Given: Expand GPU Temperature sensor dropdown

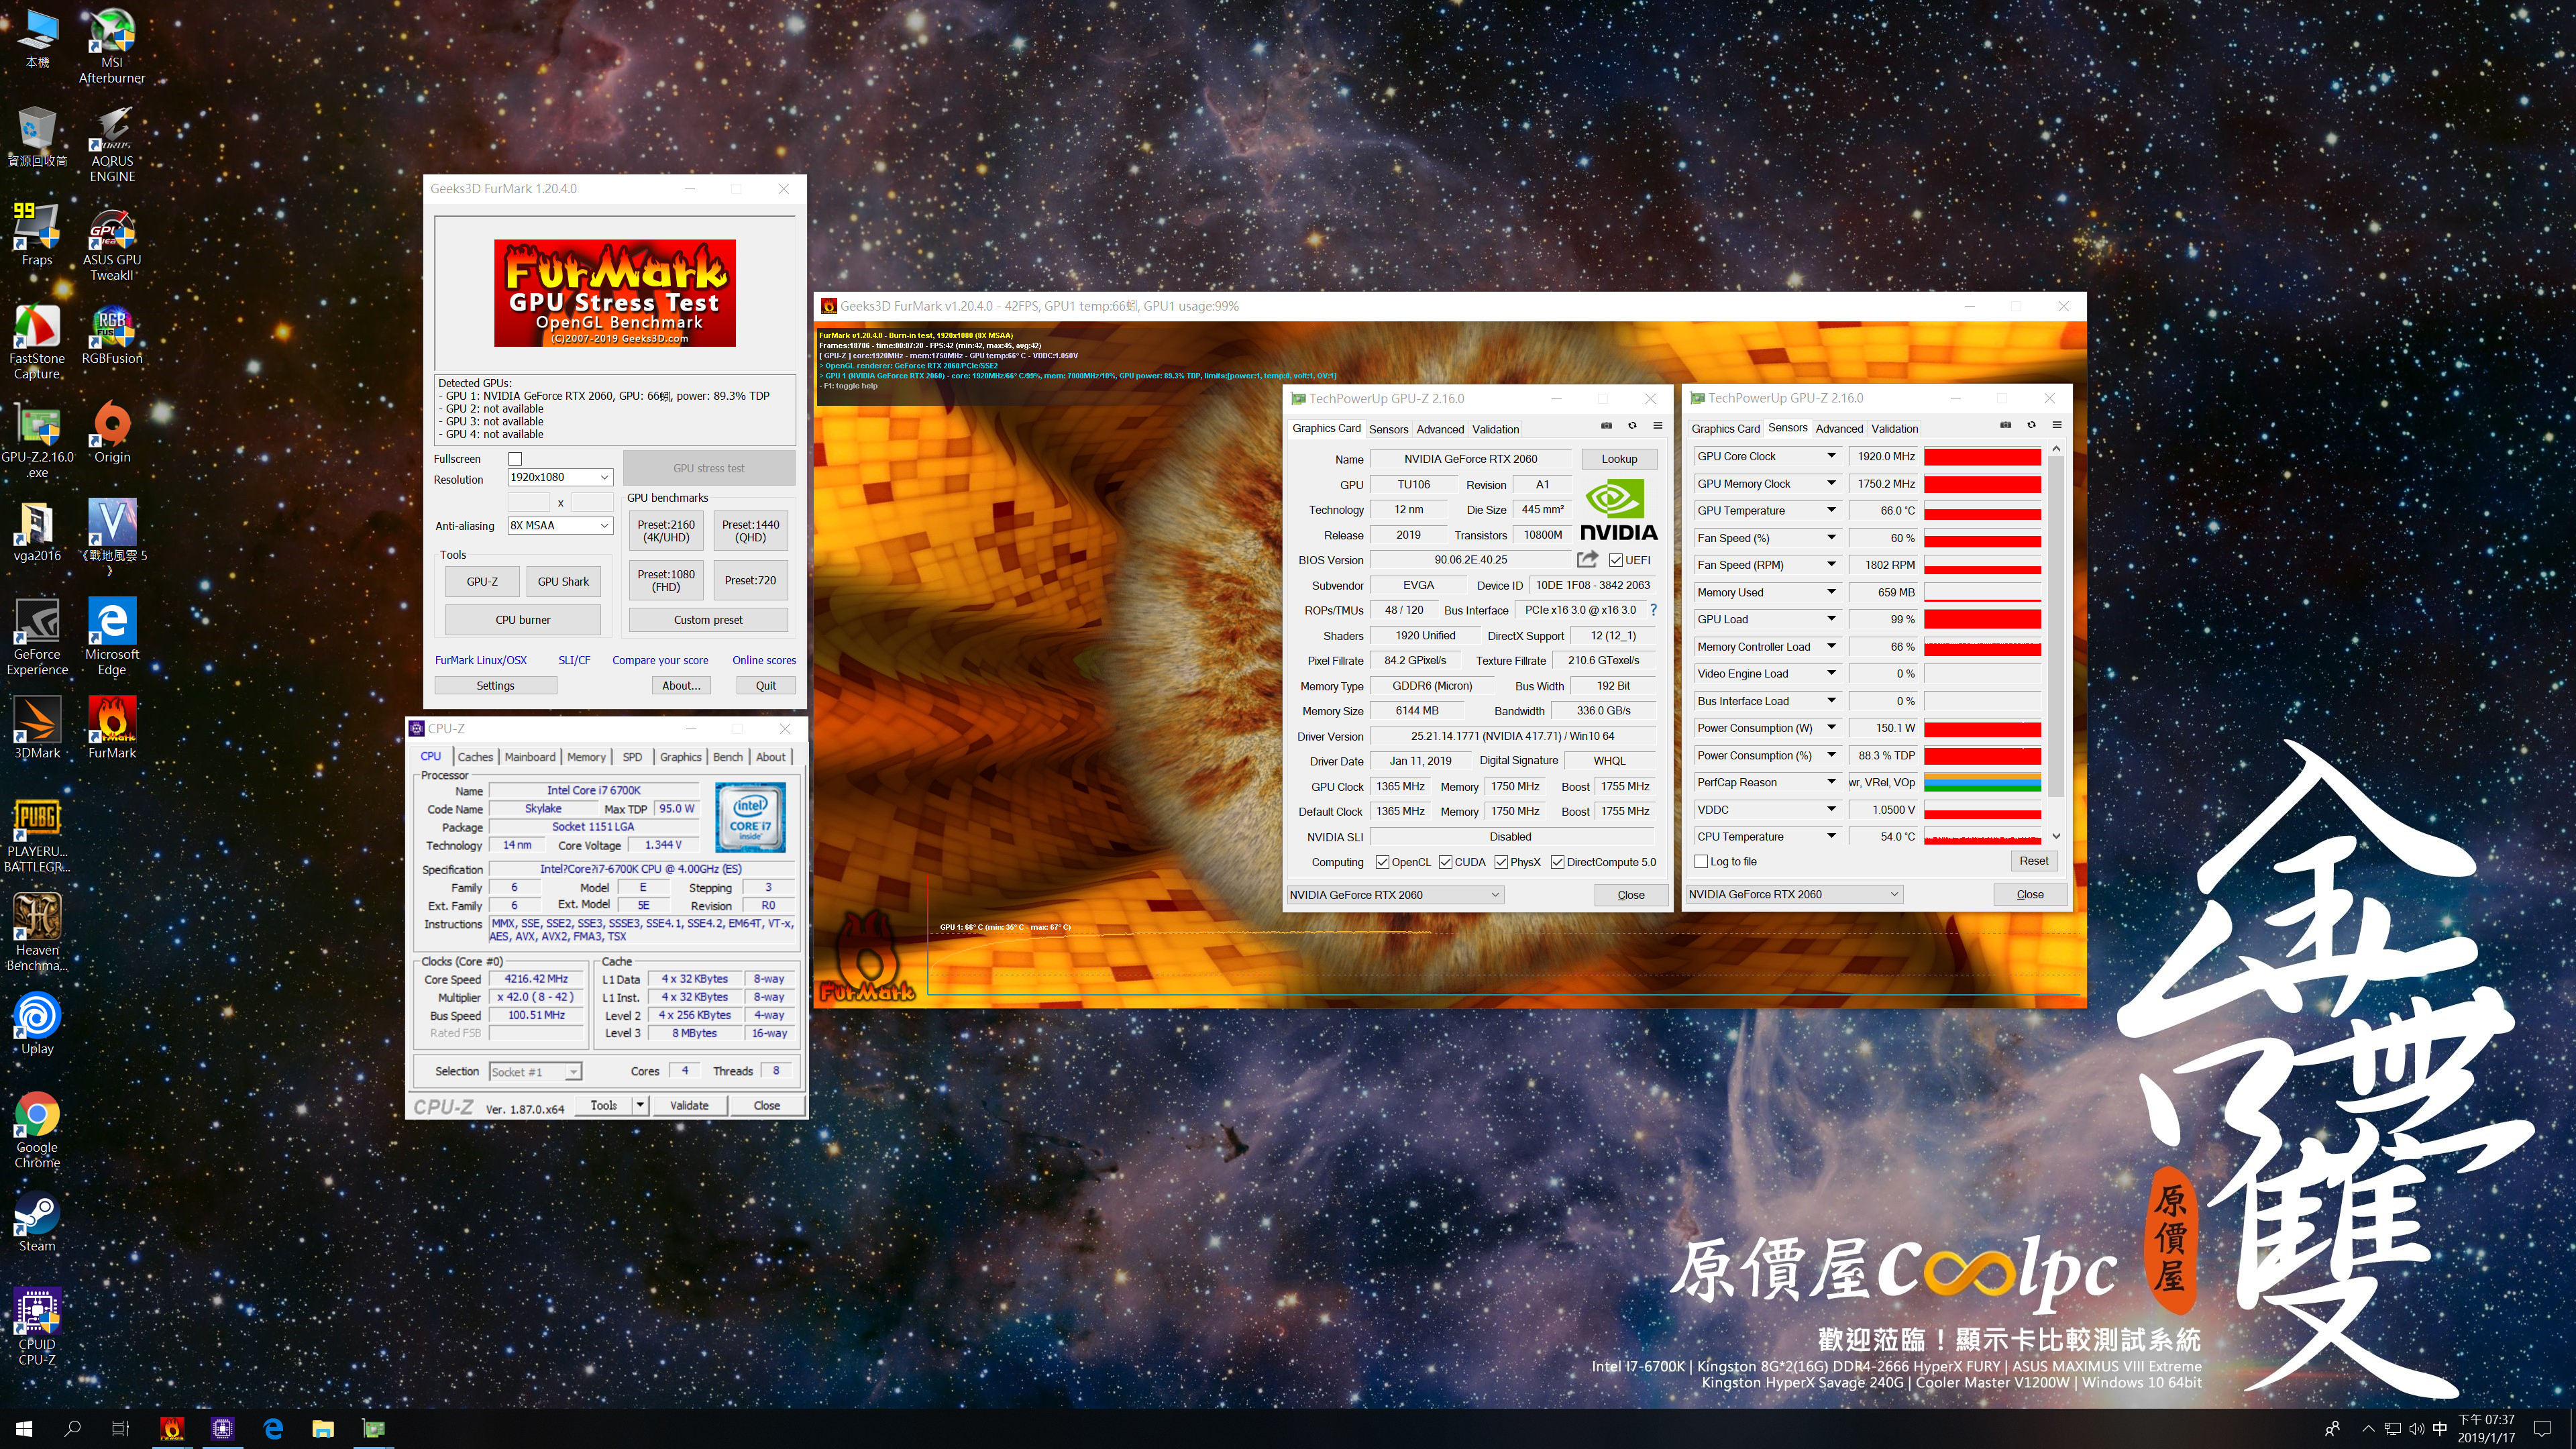Looking at the screenshot, I should (1831, 510).
